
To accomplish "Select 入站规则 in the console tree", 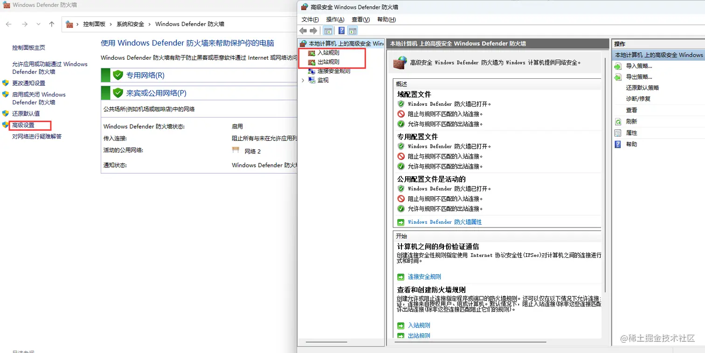I will click(x=328, y=53).
